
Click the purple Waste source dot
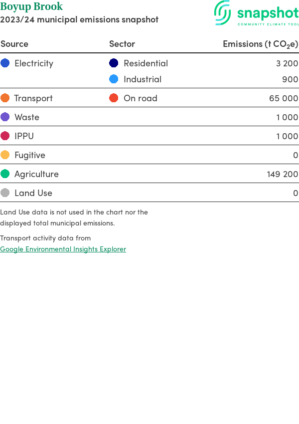[x=5, y=117]
